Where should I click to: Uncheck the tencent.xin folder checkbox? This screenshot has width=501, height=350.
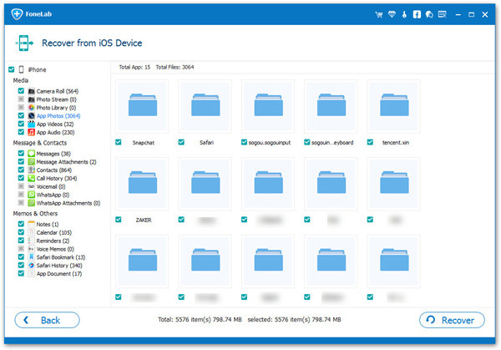(370, 142)
